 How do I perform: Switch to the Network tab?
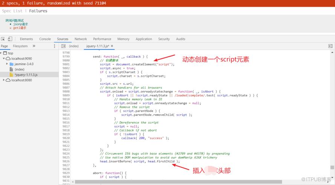tap(81, 39)
